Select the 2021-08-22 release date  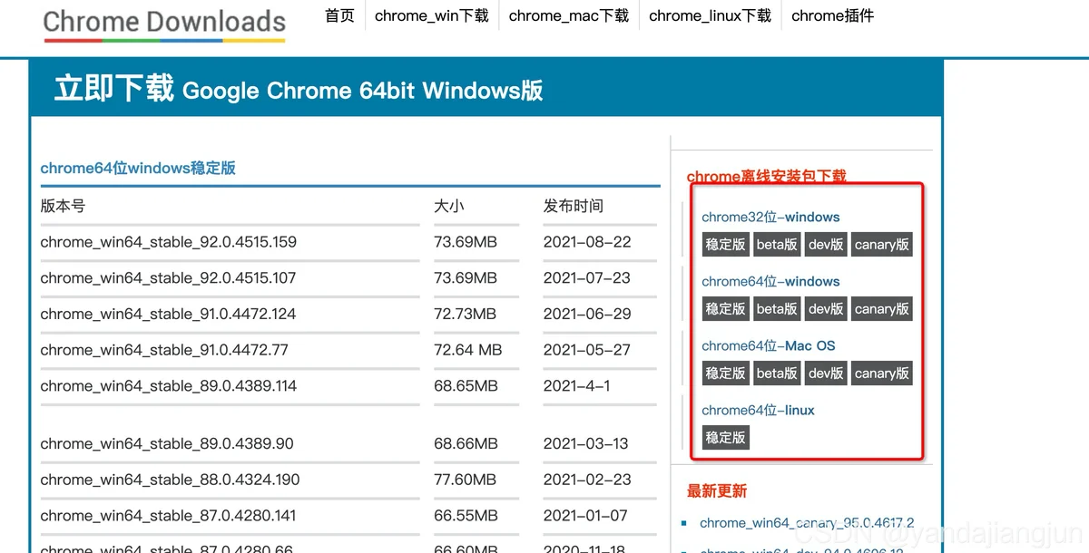(x=587, y=242)
